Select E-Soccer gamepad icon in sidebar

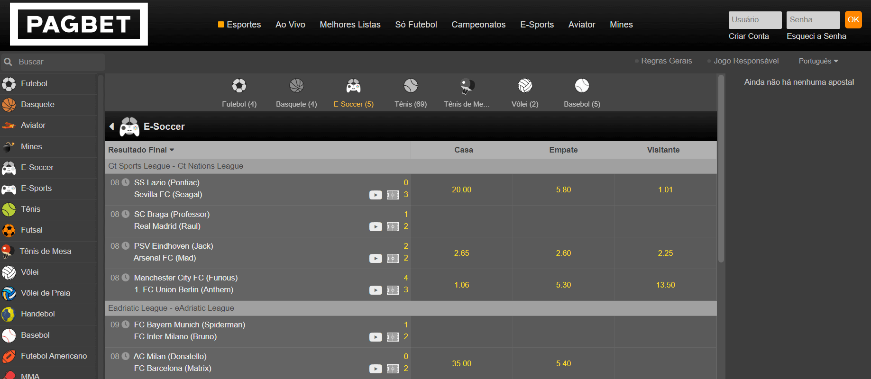(9, 168)
